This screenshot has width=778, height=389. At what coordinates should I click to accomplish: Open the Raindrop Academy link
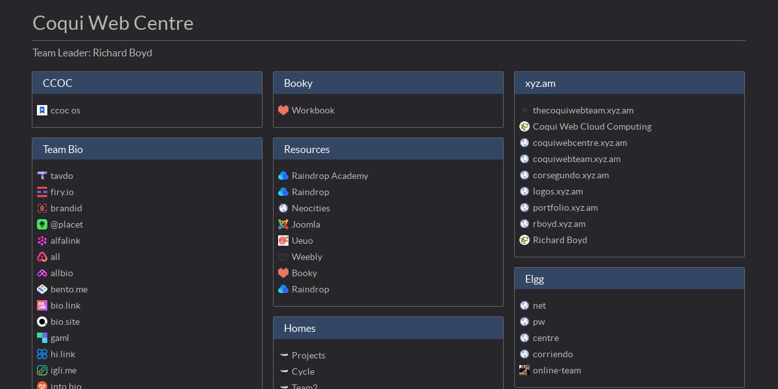tap(330, 176)
